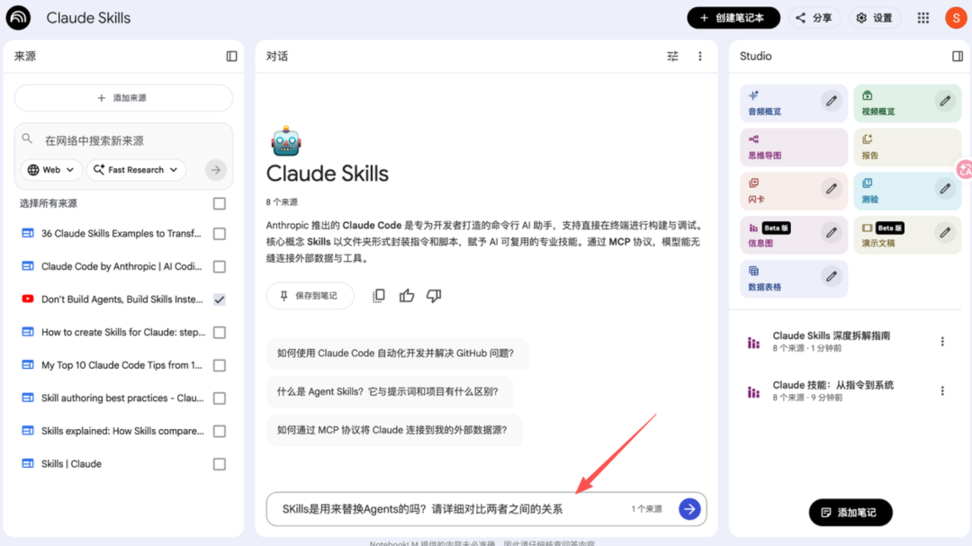
Task: Open Claude 技能：从指令到系统 infographic
Action: pyautogui.click(x=833, y=391)
